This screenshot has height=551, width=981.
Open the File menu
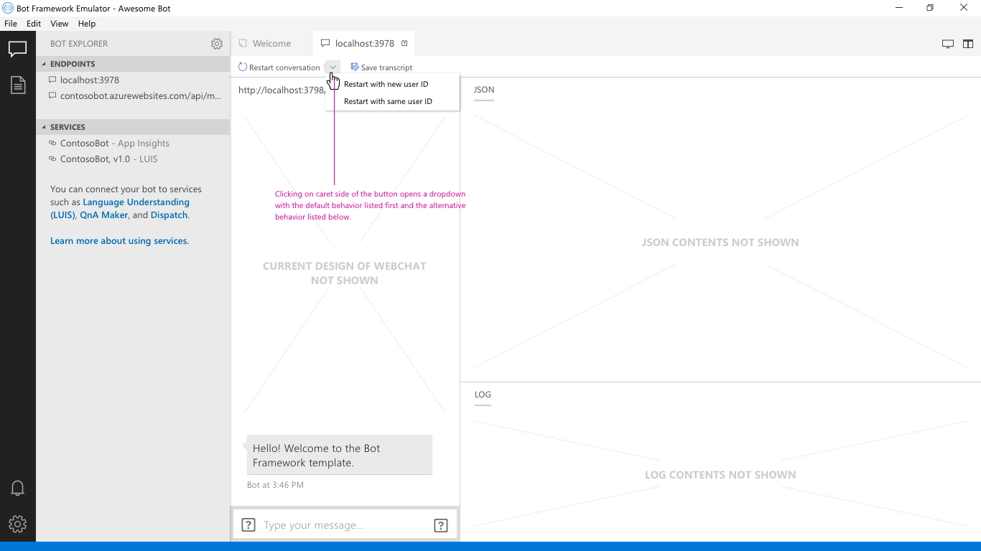point(11,24)
